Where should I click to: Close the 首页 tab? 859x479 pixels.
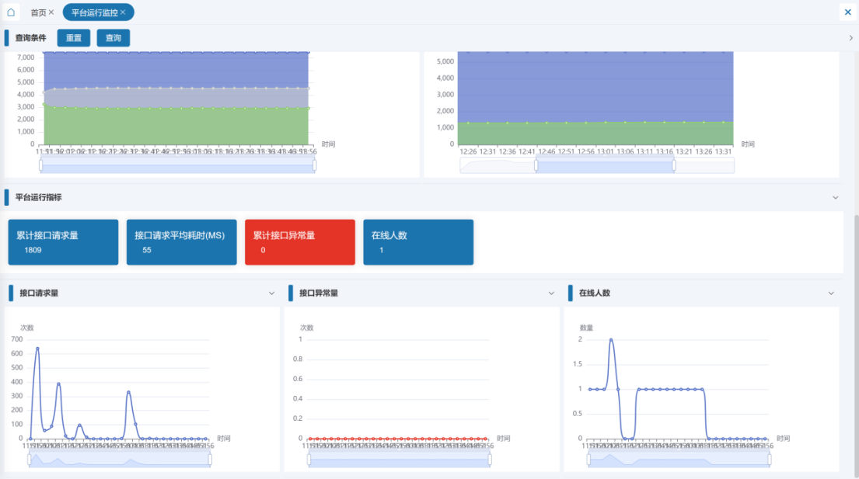(x=51, y=12)
